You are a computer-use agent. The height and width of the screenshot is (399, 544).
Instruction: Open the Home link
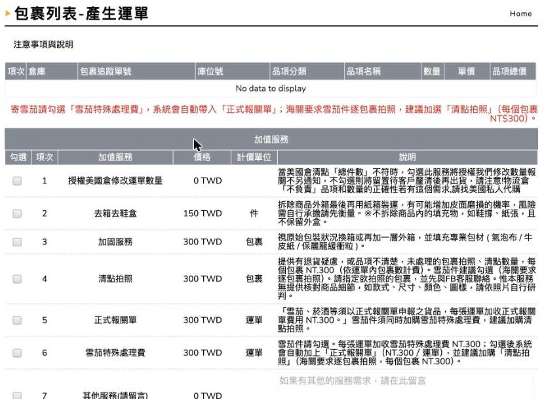click(520, 14)
